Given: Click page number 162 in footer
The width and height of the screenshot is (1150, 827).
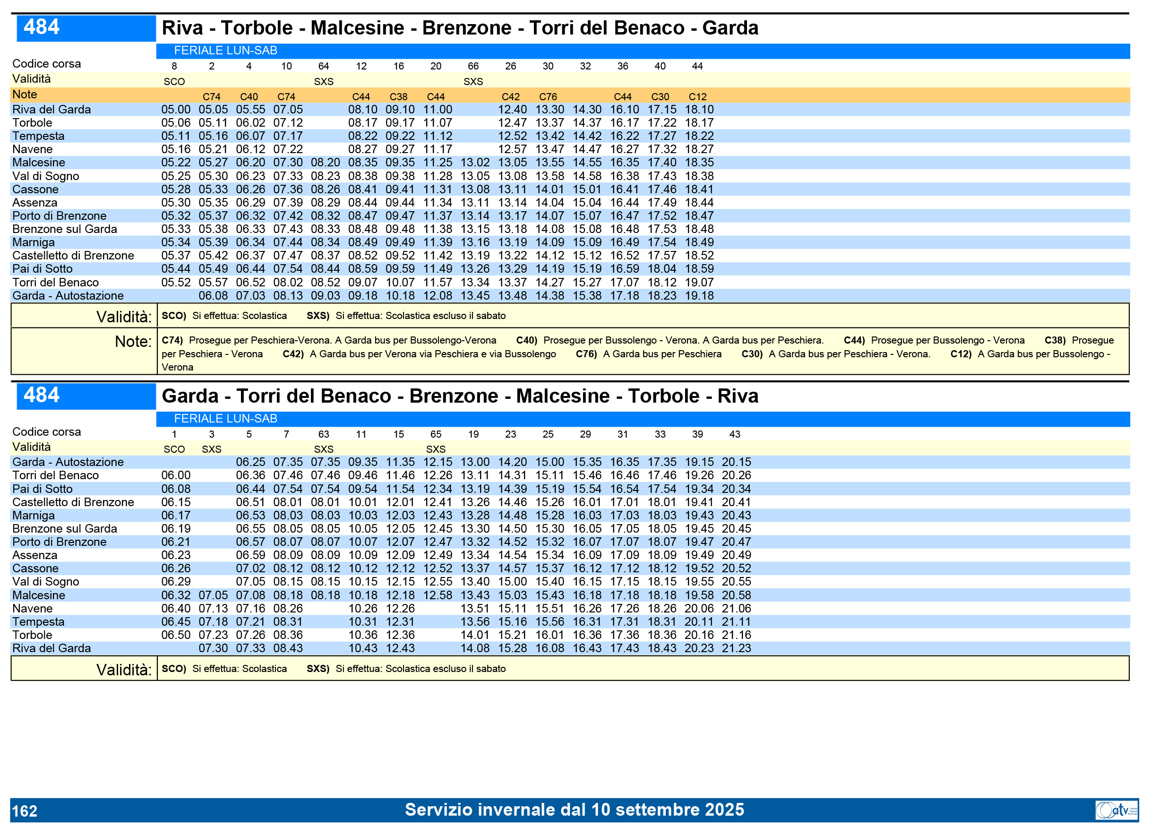Looking at the screenshot, I should click(x=25, y=811).
